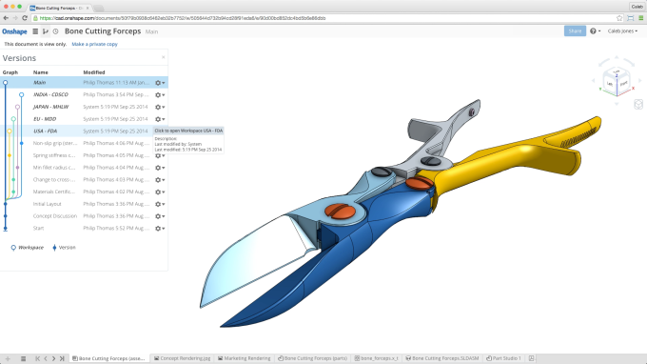Go to the next tab arrow
647x364 pixels.
click(53, 358)
